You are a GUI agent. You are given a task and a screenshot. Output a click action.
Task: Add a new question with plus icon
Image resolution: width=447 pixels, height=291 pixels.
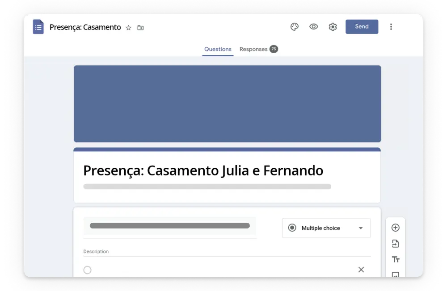[396, 228]
